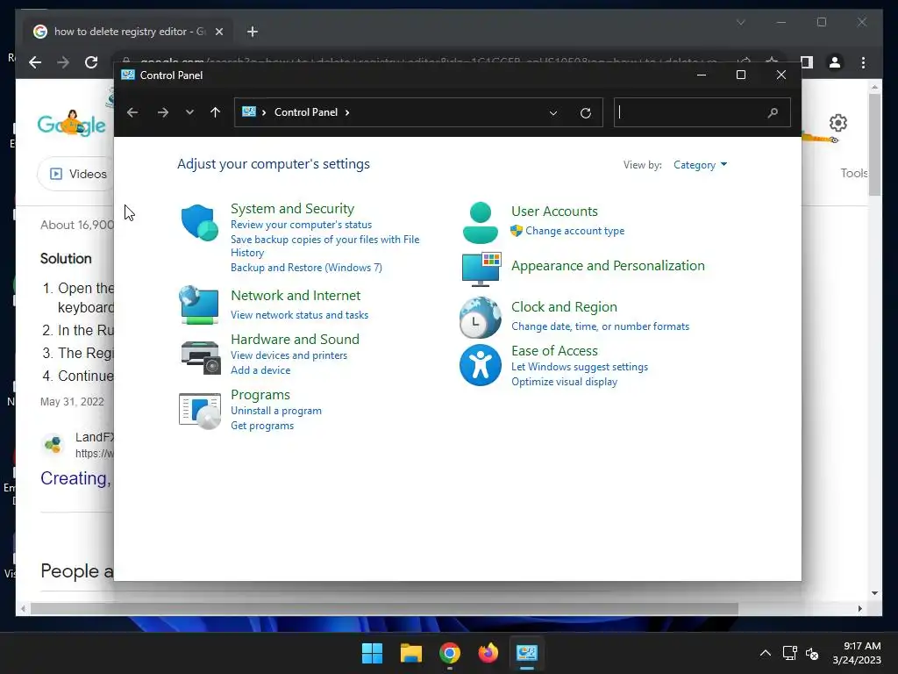Open the View by Category dropdown
This screenshot has width=898, height=674.
(700, 165)
